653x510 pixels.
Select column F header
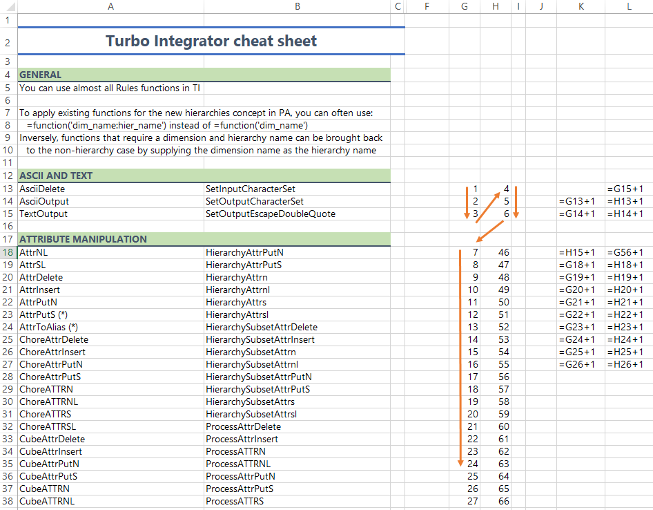(x=427, y=6)
